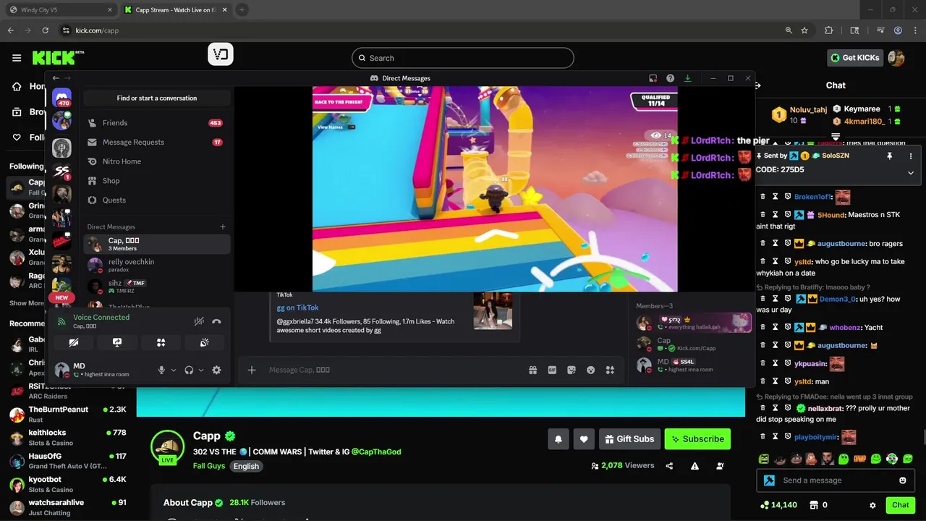Open the emoji picker in Discord message bar

click(591, 370)
